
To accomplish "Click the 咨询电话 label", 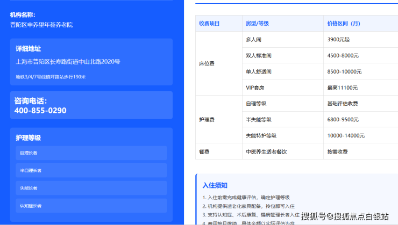I will (x=31, y=101).
